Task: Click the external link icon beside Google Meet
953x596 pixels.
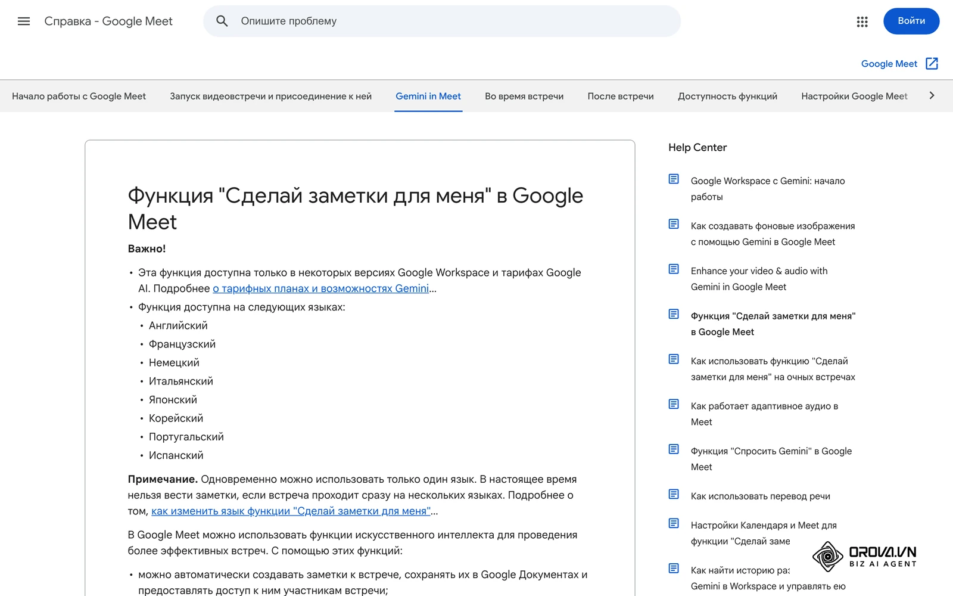Action: [932, 64]
